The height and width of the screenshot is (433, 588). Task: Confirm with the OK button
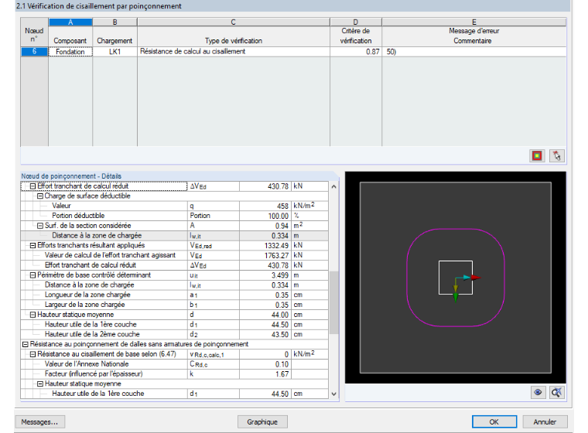click(x=494, y=421)
